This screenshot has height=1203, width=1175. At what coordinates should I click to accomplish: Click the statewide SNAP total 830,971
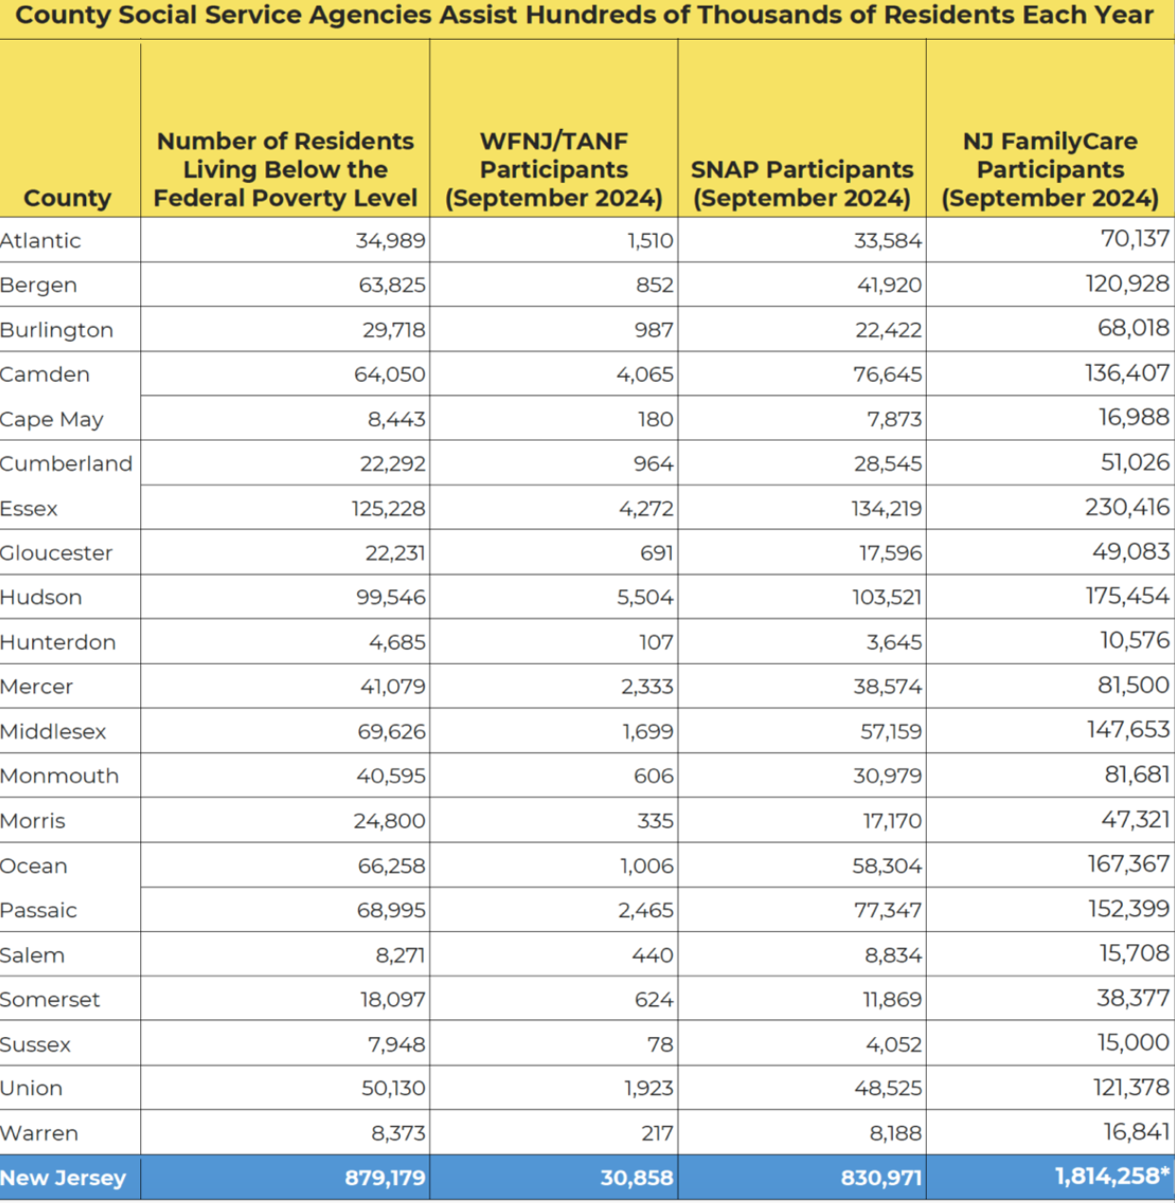[x=880, y=1178]
